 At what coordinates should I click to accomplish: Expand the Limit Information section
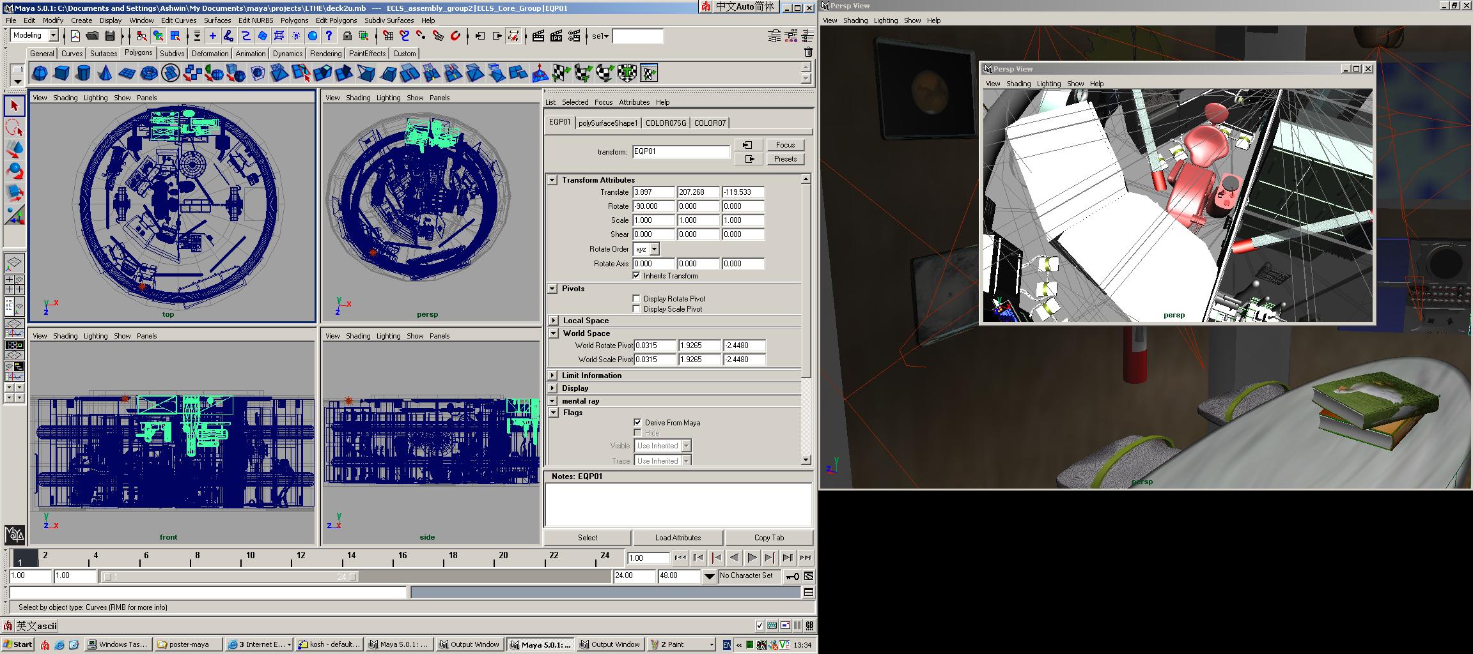click(x=552, y=376)
